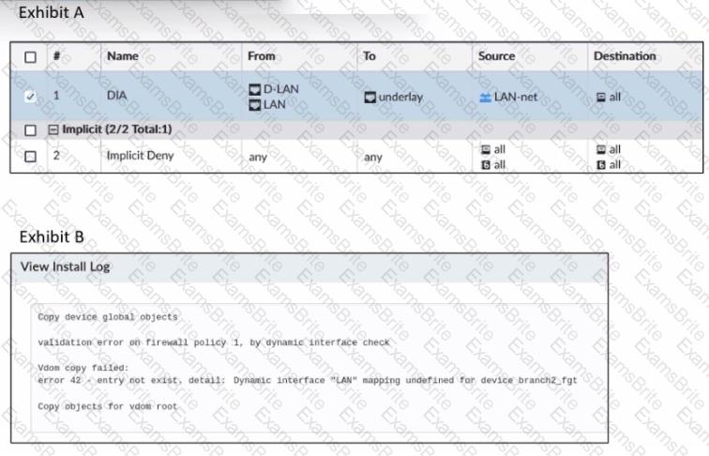709x456 pixels.
Task: Select the Implicit section header checkbox
Action: coord(30,129)
